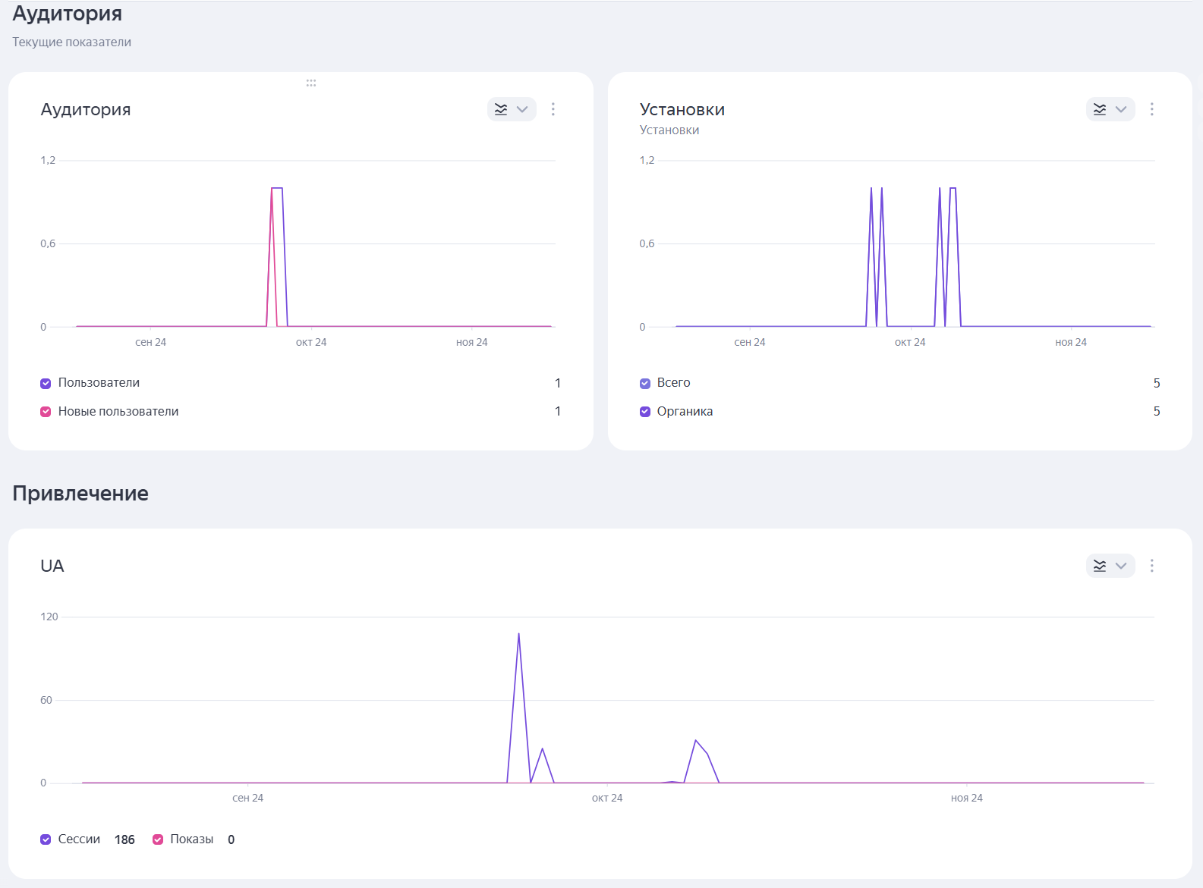Click the UA widget title
This screenshot has width=1203, height=888.
(x=52, y=566)
